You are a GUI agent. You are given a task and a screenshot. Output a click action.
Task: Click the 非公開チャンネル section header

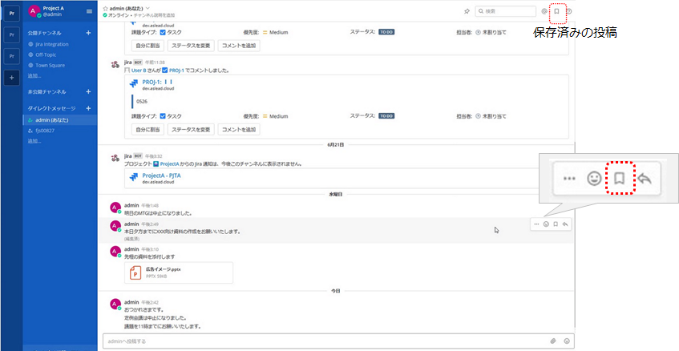tap(46, 91)
